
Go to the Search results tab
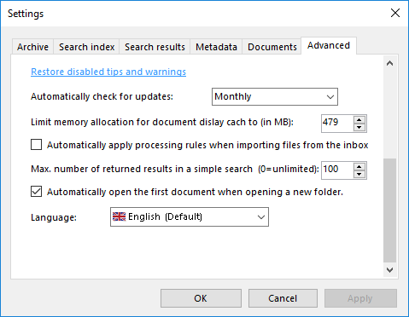click(x=155, y=47)
